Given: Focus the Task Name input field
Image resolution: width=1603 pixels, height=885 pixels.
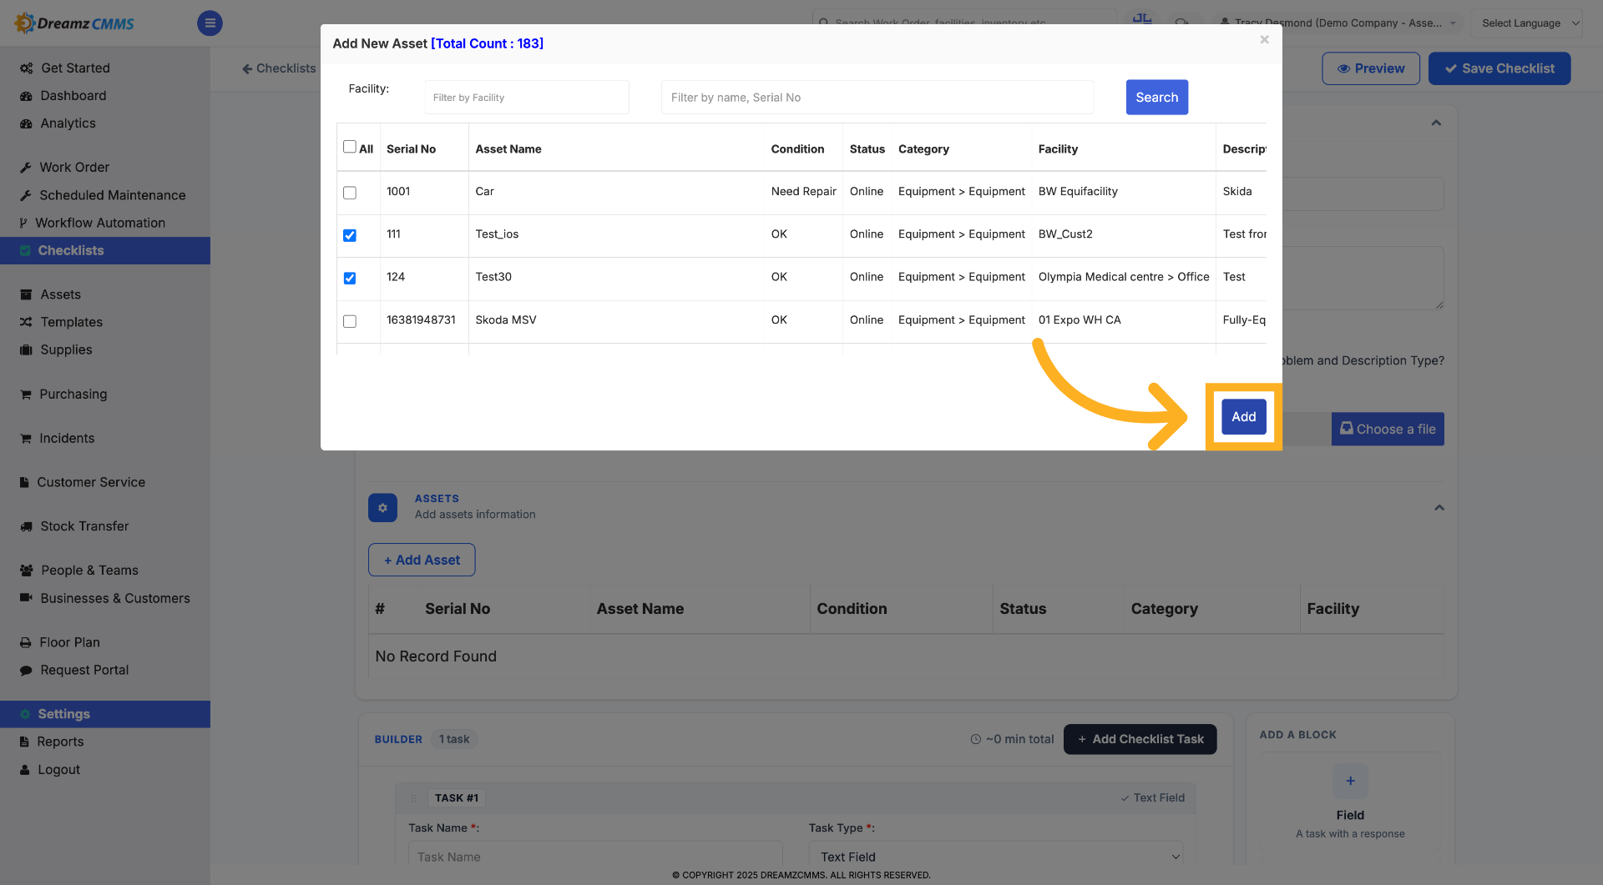Looking at the screenshot, I should 595,857.
